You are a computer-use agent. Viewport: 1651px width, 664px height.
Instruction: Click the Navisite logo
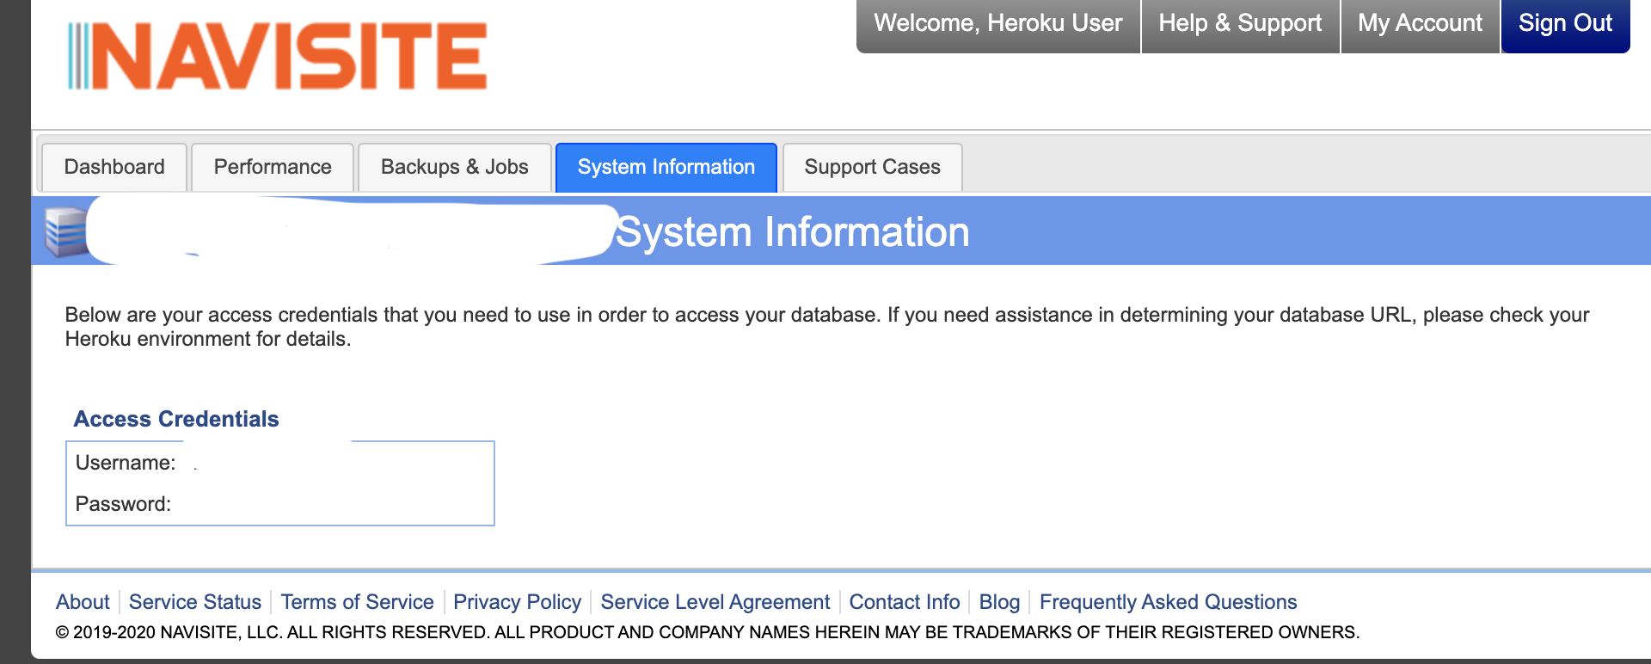278,56
